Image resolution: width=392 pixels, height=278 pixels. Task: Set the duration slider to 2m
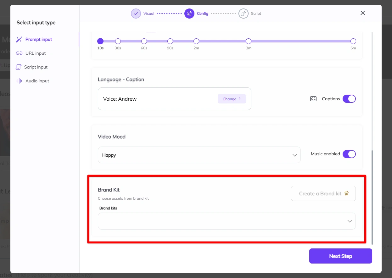(x=196, y=41)
